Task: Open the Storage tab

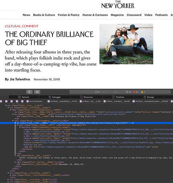Action: pos(149,97)
